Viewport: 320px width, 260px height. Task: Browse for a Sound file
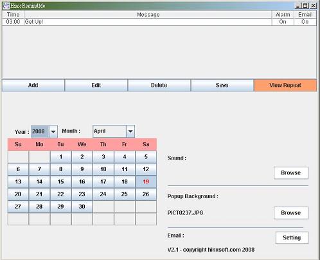[x=291, y=173]
